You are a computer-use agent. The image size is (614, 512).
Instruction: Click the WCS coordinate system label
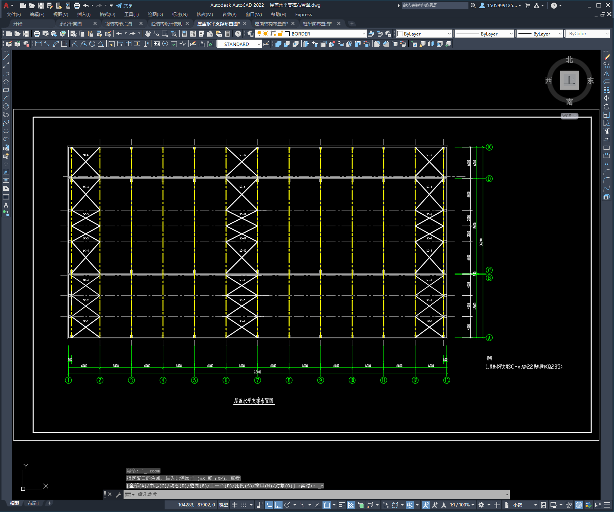click(x=569, y=116)
